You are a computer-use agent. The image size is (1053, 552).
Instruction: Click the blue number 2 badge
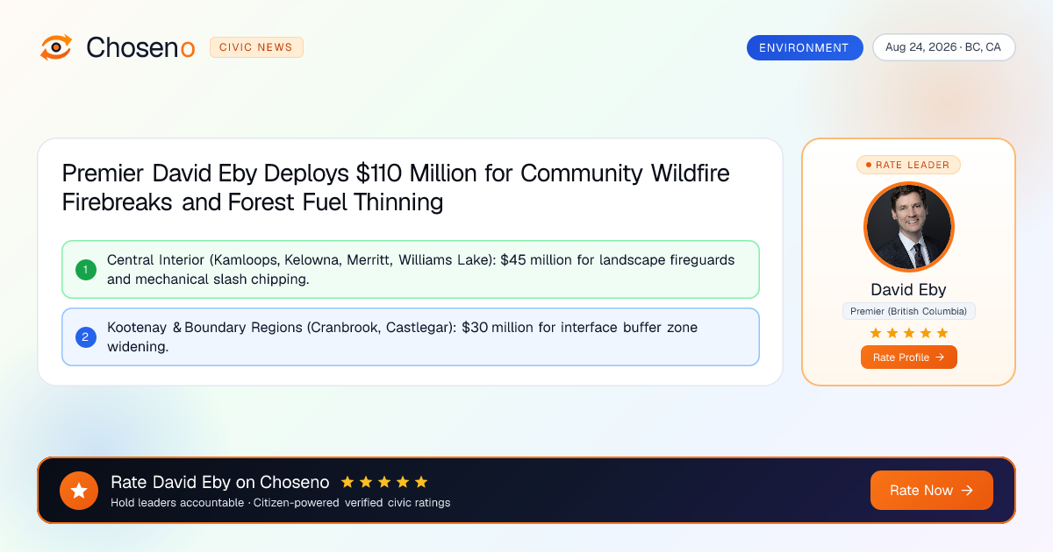85,336
